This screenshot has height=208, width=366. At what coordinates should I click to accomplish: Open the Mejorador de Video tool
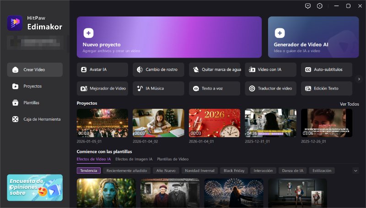(102, 88)
